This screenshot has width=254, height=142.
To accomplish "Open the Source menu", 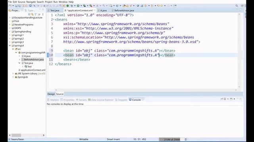I will click(x=21, y=2).
